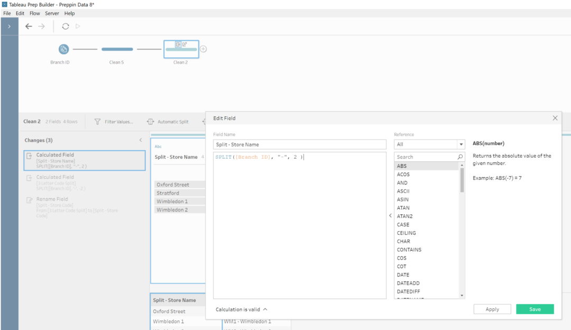Viewport: 571px width, 330px height.
Task: Collapse the Changes panel using its chevron
Action: 141,140
